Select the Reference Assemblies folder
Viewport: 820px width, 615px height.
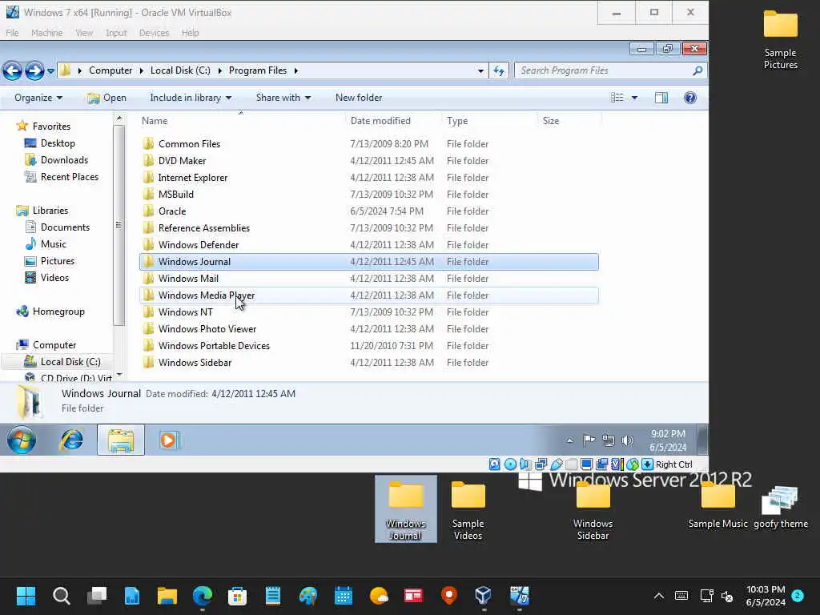tap(368, 228)
